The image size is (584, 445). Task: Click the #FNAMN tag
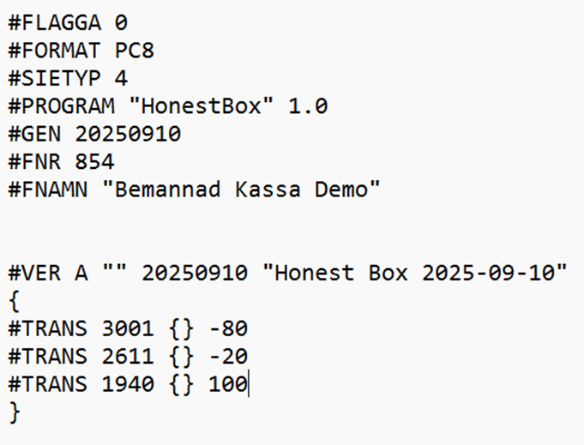[48, 189]
